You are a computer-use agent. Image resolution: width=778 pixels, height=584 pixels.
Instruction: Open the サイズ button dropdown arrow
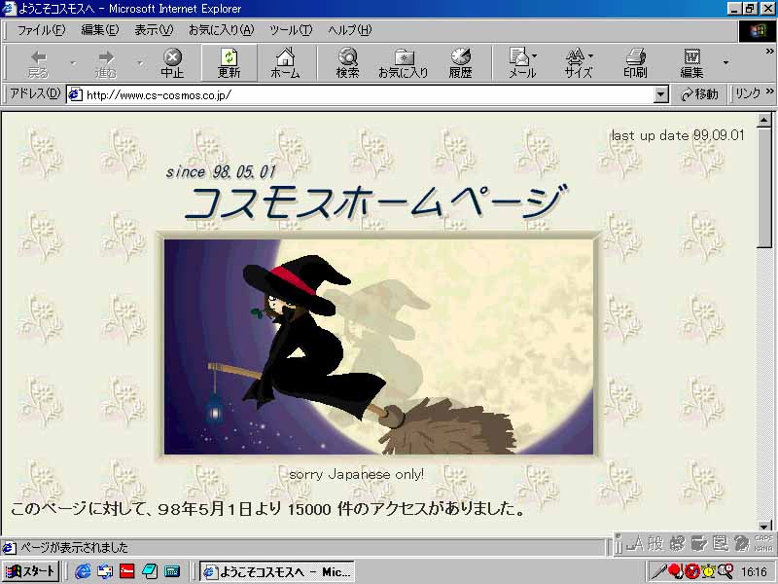(590, 56)
